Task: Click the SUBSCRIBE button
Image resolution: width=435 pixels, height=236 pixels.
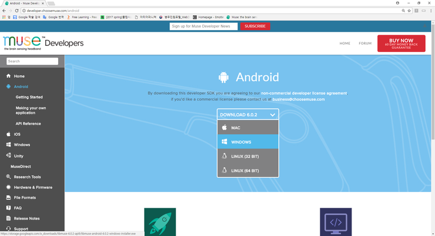Action: click(x=255, y=26)
